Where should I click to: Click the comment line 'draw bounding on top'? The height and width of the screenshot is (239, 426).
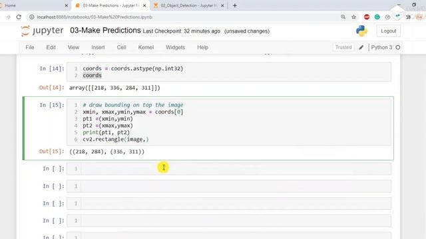133,105
